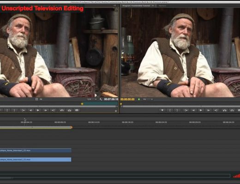Play the clip in the Source monitor
Viewport: 240px width, 184px height.
[x=38, y=110]
